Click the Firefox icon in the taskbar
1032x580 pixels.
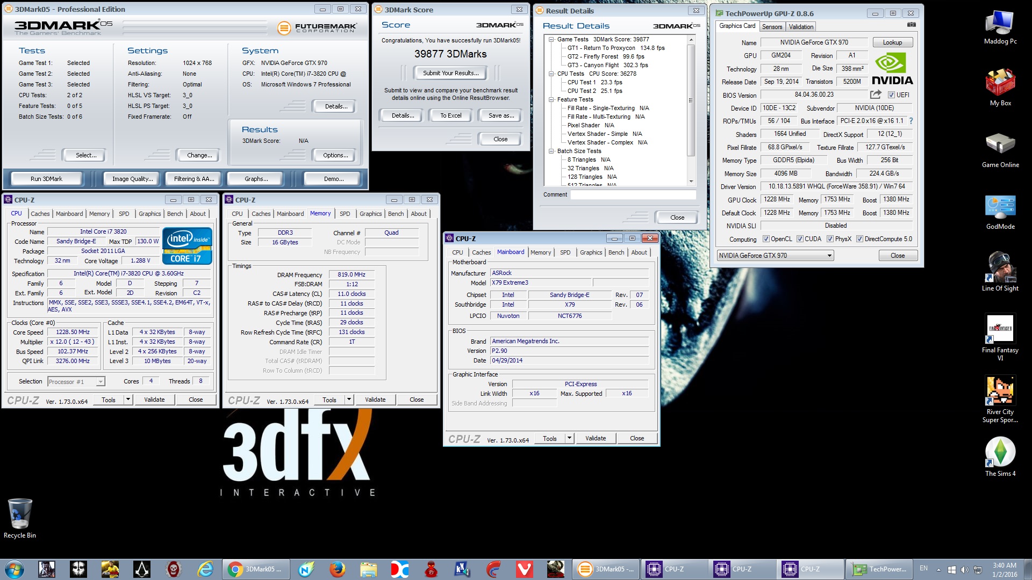point(338,569)
